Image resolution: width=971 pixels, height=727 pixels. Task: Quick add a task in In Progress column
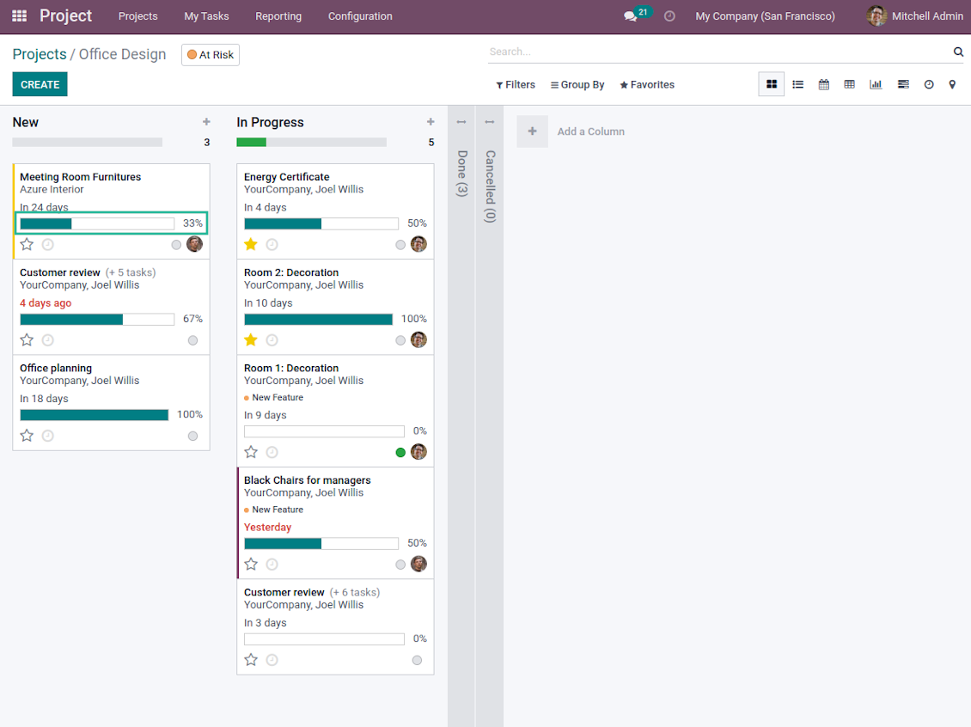(431, 122)
